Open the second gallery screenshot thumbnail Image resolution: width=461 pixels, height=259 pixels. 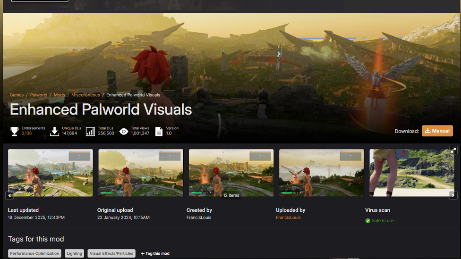(x=141, y=173)
